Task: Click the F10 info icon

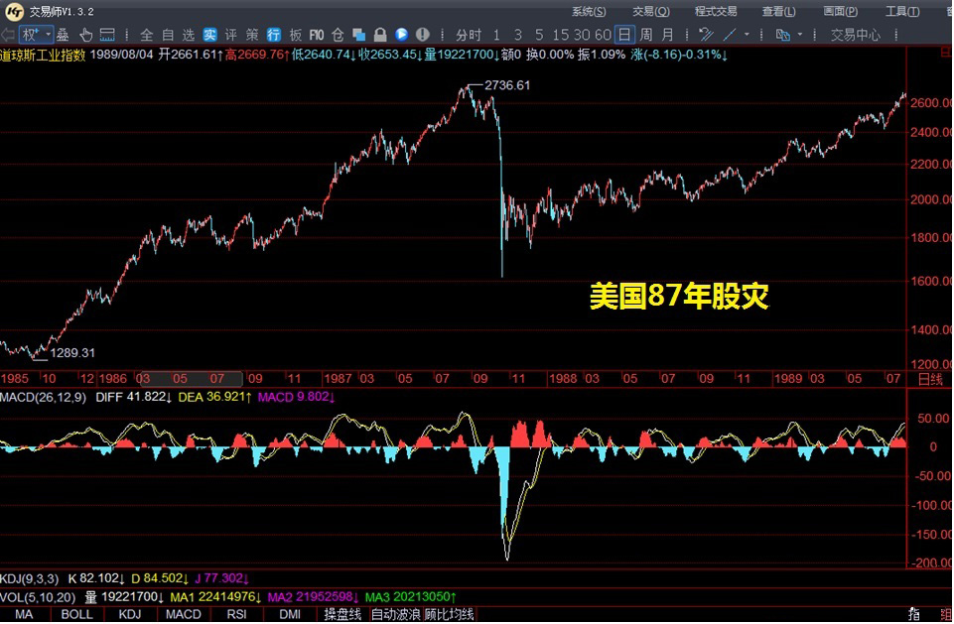Action: [316, 35]
